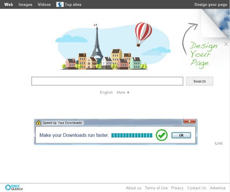Focus the search text box
This screenshot has height=192, width=230.
pos(107,81)
